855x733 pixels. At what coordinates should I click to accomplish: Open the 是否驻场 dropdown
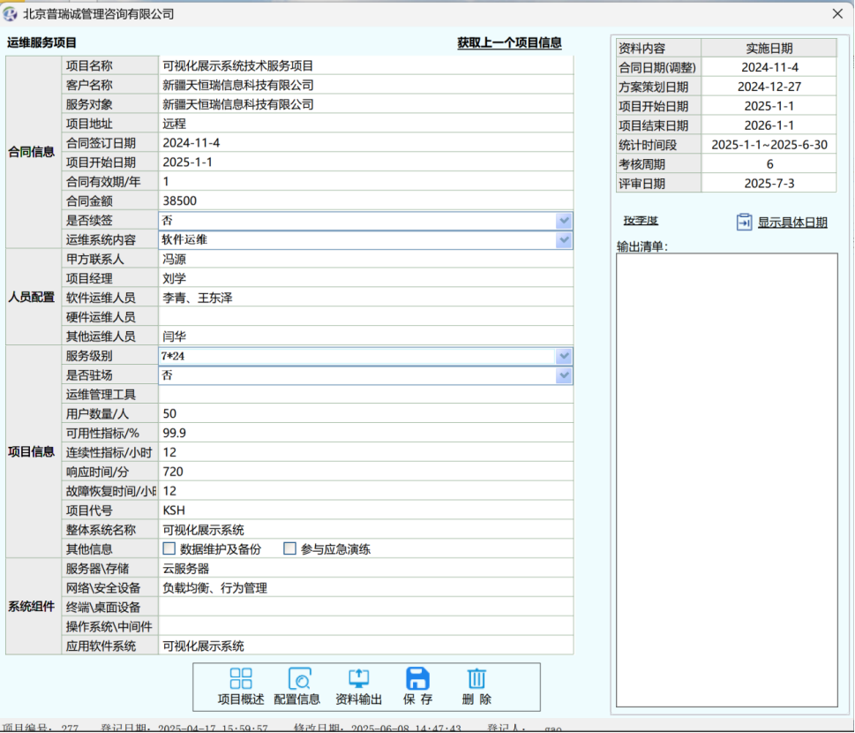click(x=564, y=375)
